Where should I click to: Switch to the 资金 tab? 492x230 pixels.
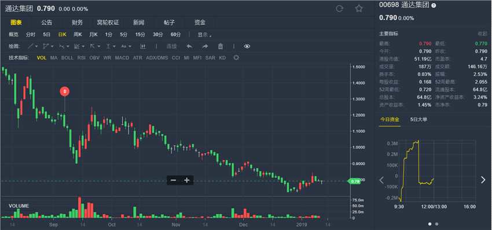[x=200, y=23]
